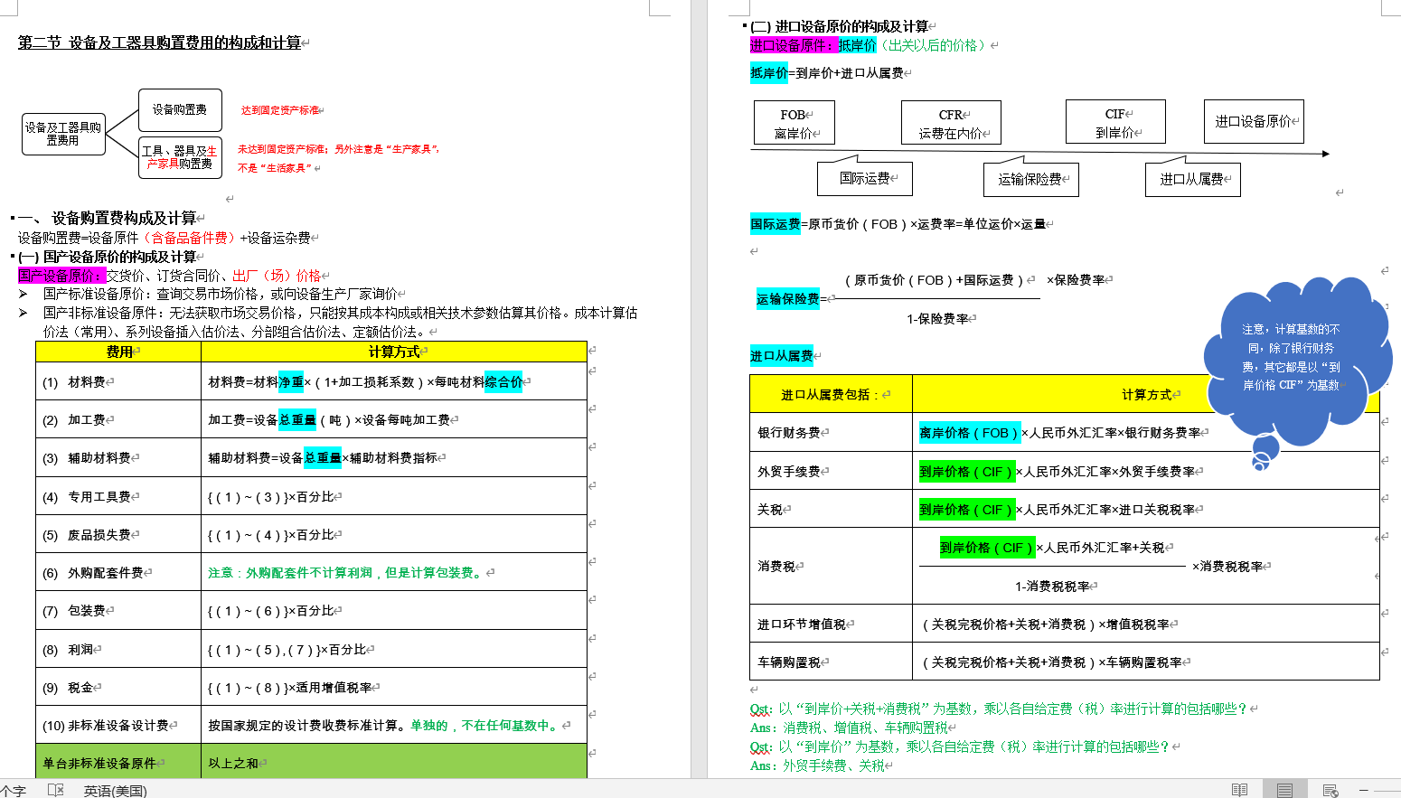Image resolution: width=1401 pixels, height=798 pixels.
Task: Click the (8) 利润 table cell
Action: (x=118, y=649)
